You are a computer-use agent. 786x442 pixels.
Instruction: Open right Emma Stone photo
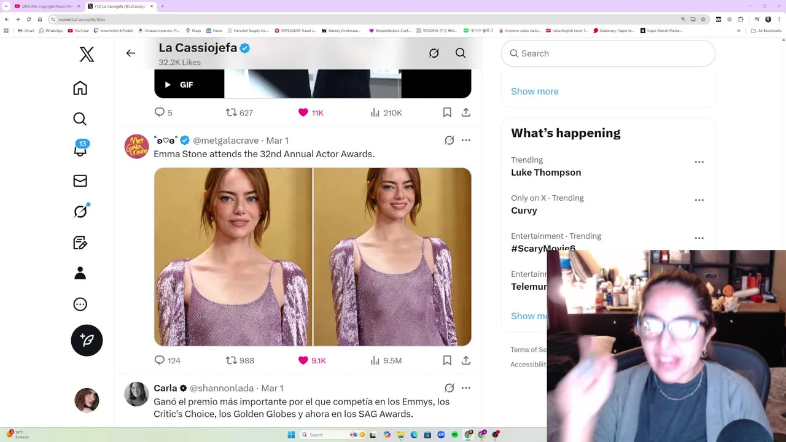[x=392, y=257]
